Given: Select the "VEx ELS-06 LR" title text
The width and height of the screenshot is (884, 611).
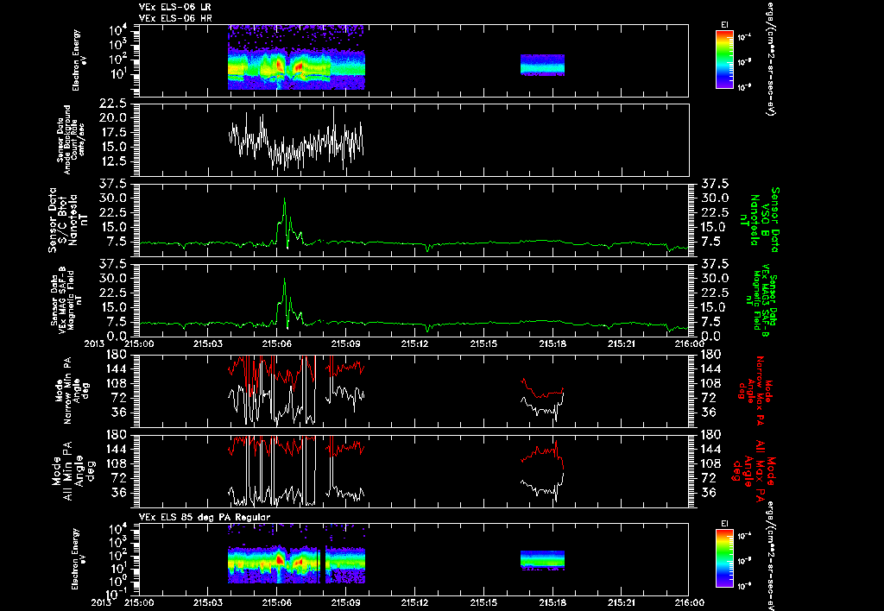Looking at the screenshot, I should [174, 7].
